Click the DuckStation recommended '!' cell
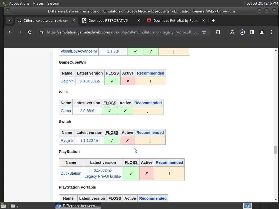Screen dimensions: 279x209 tap(169, 173)
